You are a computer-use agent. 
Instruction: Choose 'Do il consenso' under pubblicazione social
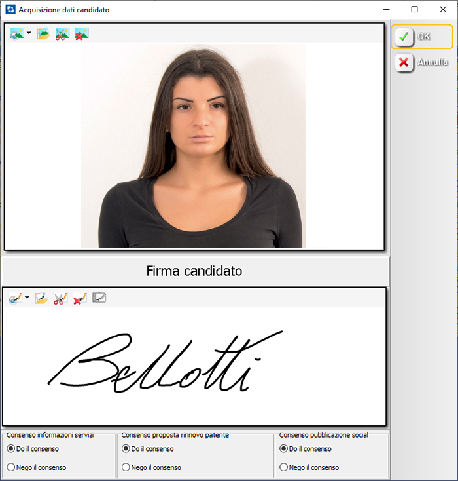point(283,449)
